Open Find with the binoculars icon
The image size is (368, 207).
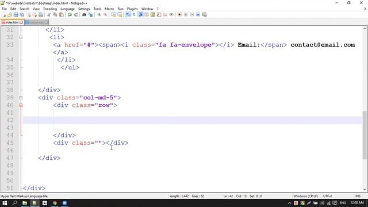[x=84, y=14]
